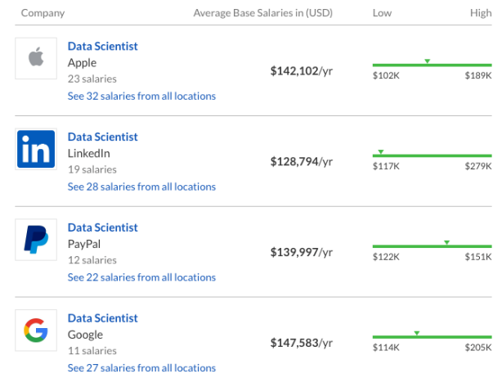The image size is (502, 387).
Task: Click the LinkedIn company logo
Action: (36, 149)
